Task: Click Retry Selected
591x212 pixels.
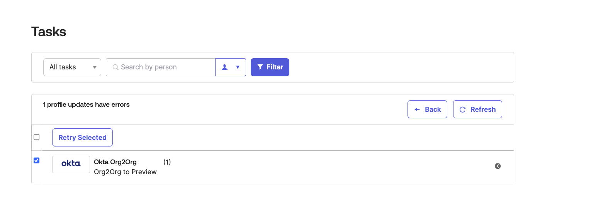Action: (x=82, y=138)
